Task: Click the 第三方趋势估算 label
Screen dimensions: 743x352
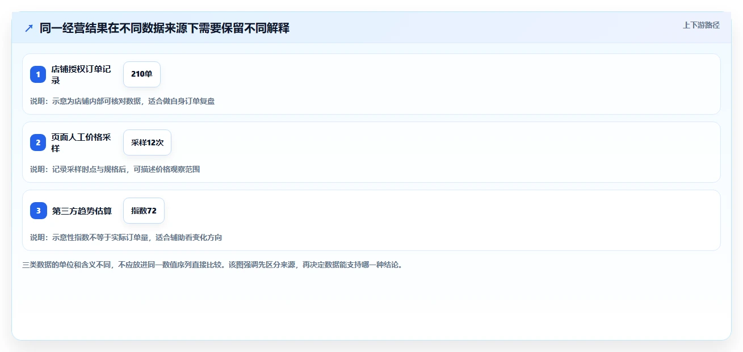Action: click(82, 211)
